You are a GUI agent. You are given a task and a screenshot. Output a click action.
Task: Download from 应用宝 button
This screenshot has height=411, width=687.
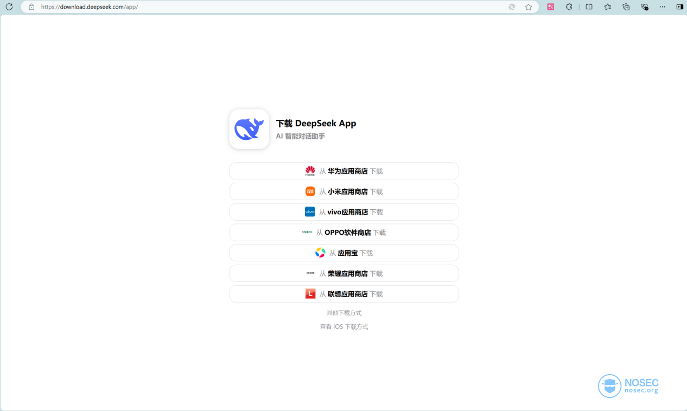point(344,253)
